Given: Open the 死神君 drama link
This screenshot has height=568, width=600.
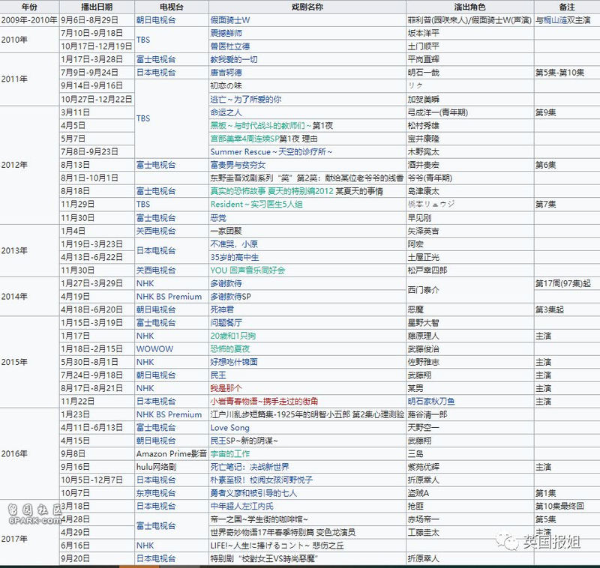Looking at the screenshot, I should coord(222,309).
